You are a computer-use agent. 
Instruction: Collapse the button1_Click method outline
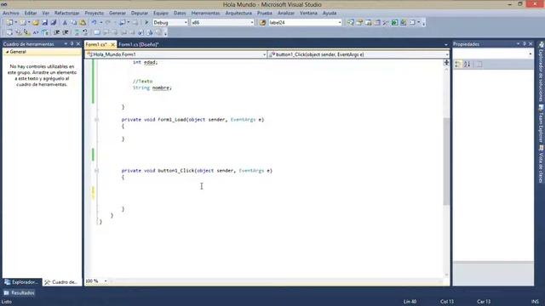(96, 171)
